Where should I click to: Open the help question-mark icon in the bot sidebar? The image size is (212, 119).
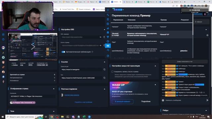click(108, 56)
